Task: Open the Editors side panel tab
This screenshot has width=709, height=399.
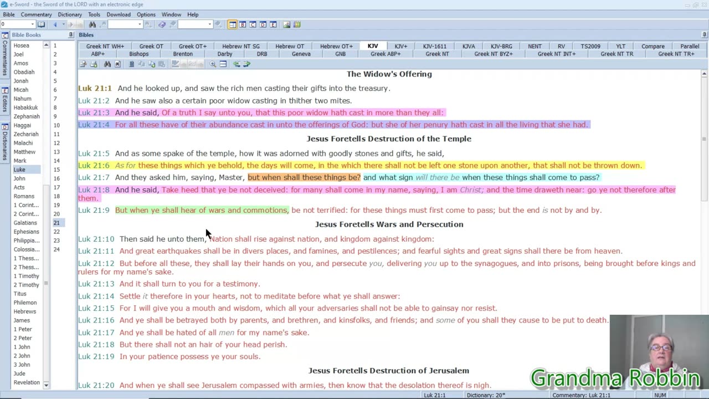Action: click(5, 100)
